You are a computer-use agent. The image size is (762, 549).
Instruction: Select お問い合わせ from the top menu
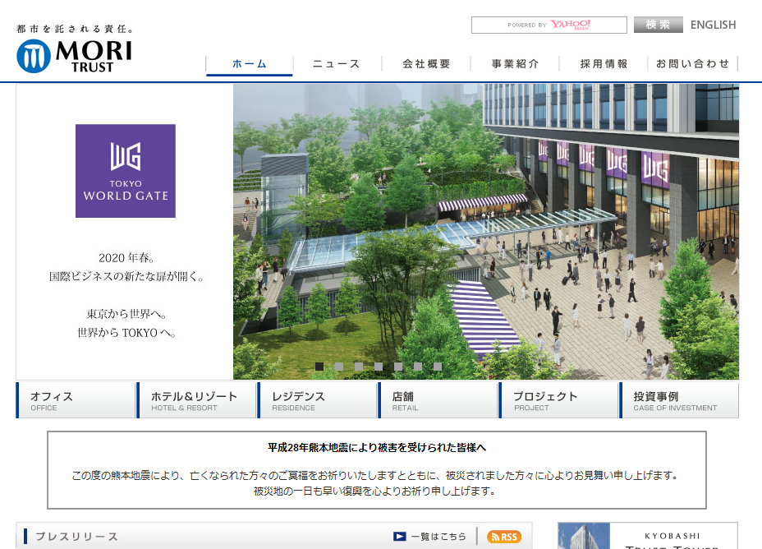(x=693, y=64)
